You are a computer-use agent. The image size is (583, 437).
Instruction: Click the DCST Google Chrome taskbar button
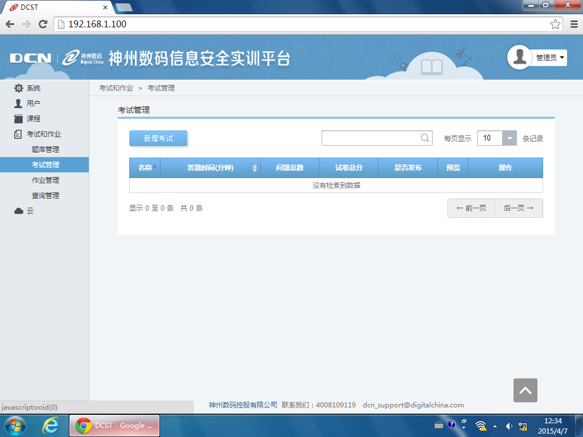click(x=114, y=426)
